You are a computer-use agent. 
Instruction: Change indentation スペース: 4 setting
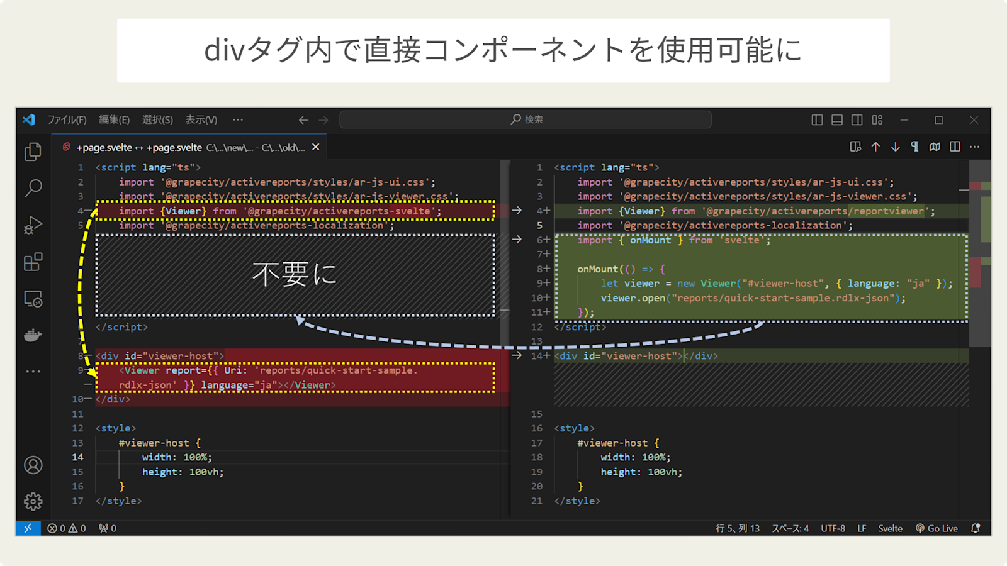[x=790, y=528]
